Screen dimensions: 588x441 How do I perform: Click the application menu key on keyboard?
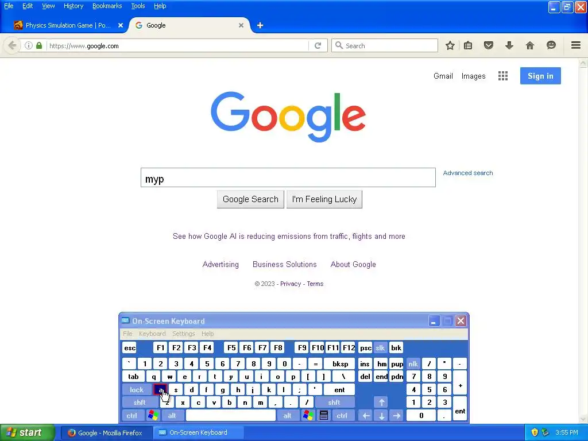click(x=324, y=415)
